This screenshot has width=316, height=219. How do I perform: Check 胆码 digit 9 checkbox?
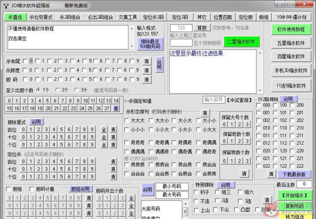click(132, 79)
